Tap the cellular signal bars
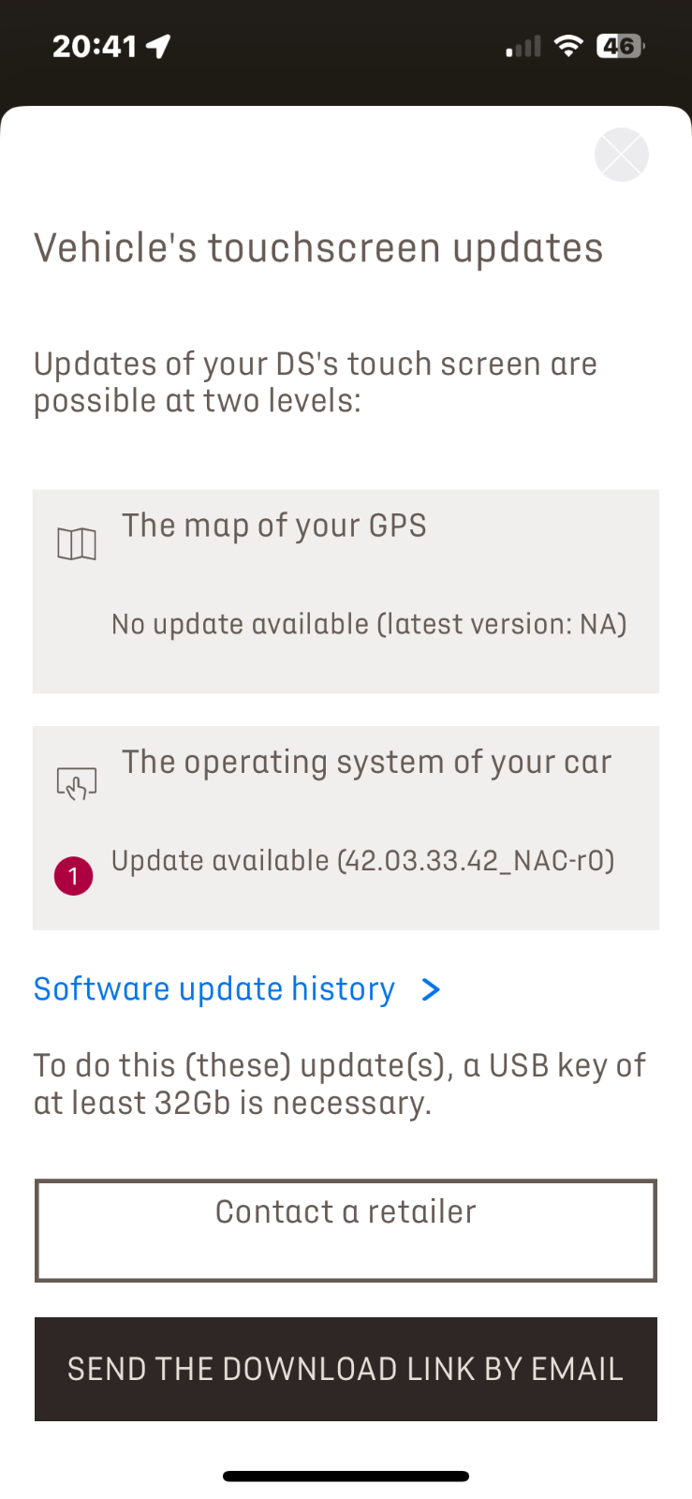The image size is (692, 1499). [523, 47]
